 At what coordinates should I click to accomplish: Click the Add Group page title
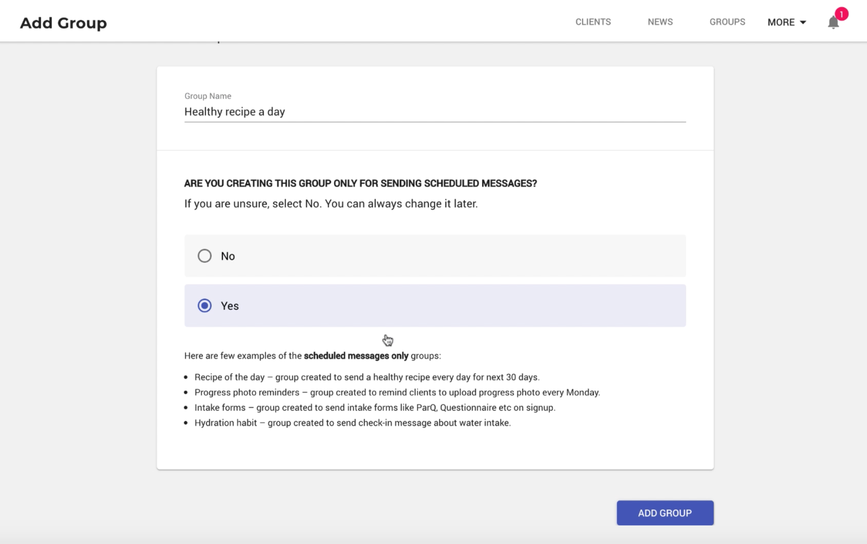tap(63, 23)
